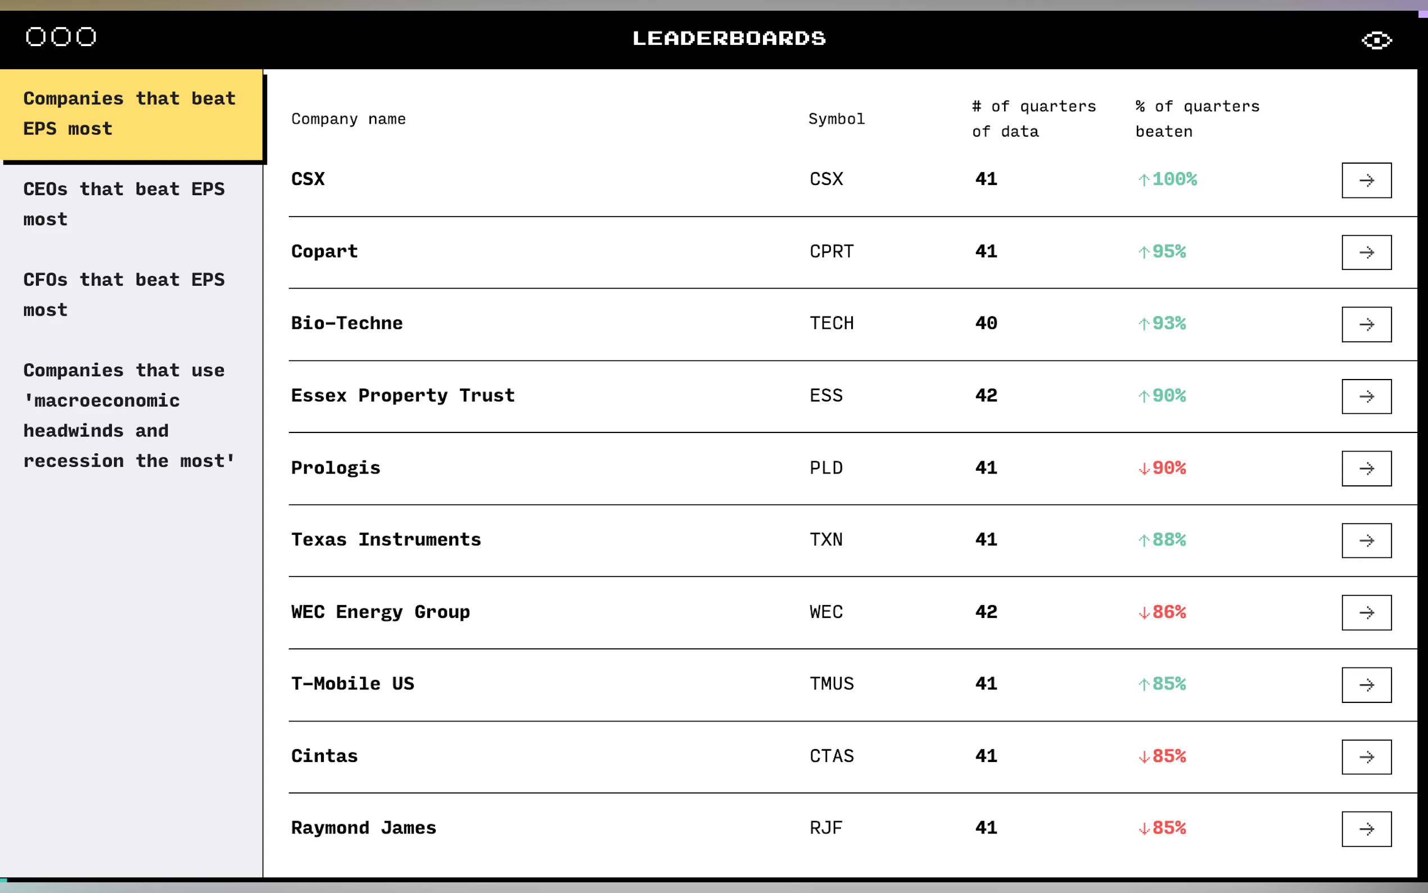Select the macroeconomic headwinds leaderboard tab

[x=129, y=415]
